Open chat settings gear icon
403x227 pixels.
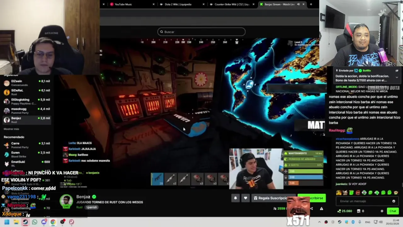(x=382, y=211)
